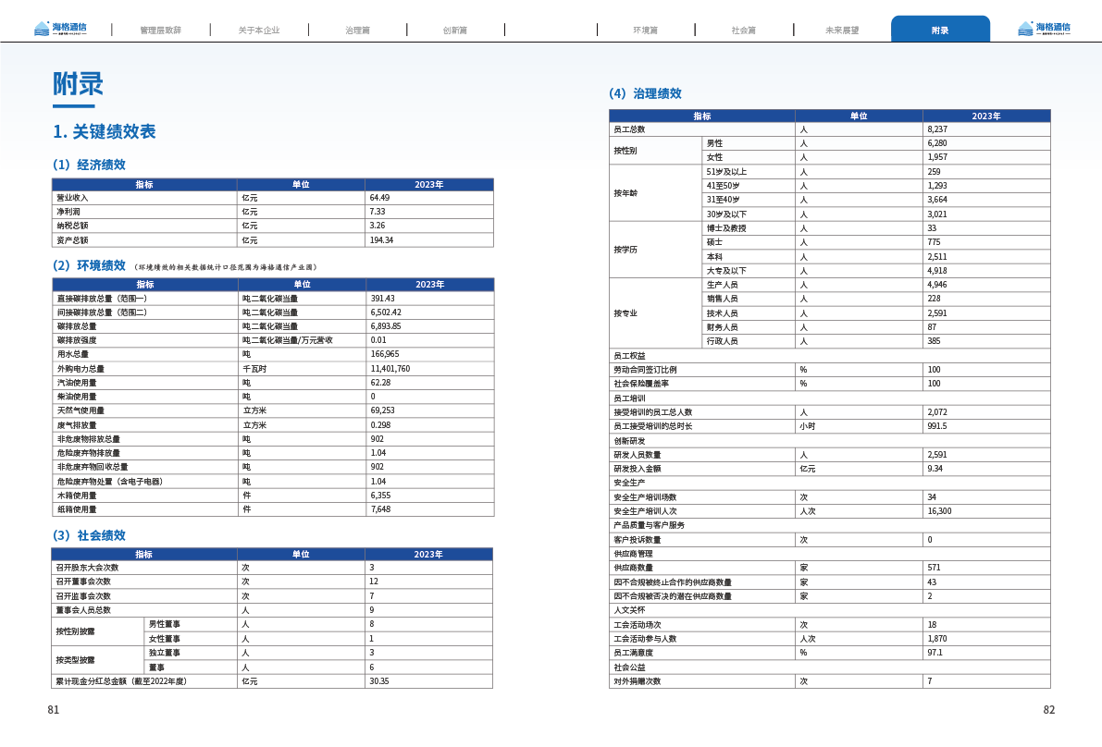Open the 治理篇 navigation tab

(x=357, y=31)
